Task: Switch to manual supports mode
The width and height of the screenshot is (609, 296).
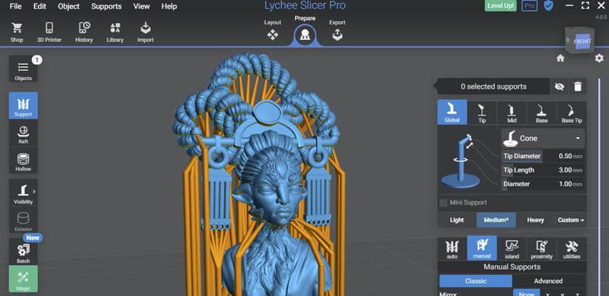Action: (482, 248)
